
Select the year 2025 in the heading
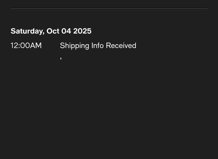(82, 31)
